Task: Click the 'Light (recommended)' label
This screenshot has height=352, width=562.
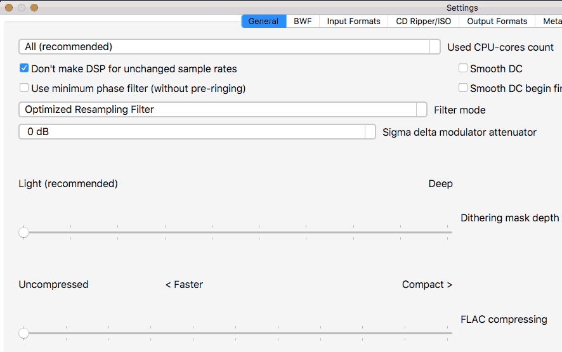Action: pos(68,183)
